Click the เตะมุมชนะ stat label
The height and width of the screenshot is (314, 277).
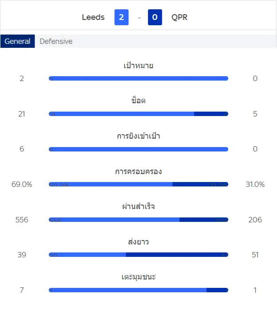pyautogui.click(x=138, y=277)
